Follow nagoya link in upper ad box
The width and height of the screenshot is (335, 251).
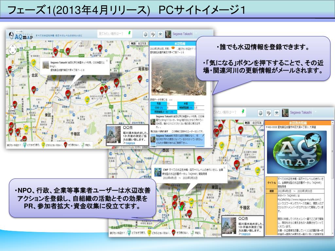click(130, 143)
